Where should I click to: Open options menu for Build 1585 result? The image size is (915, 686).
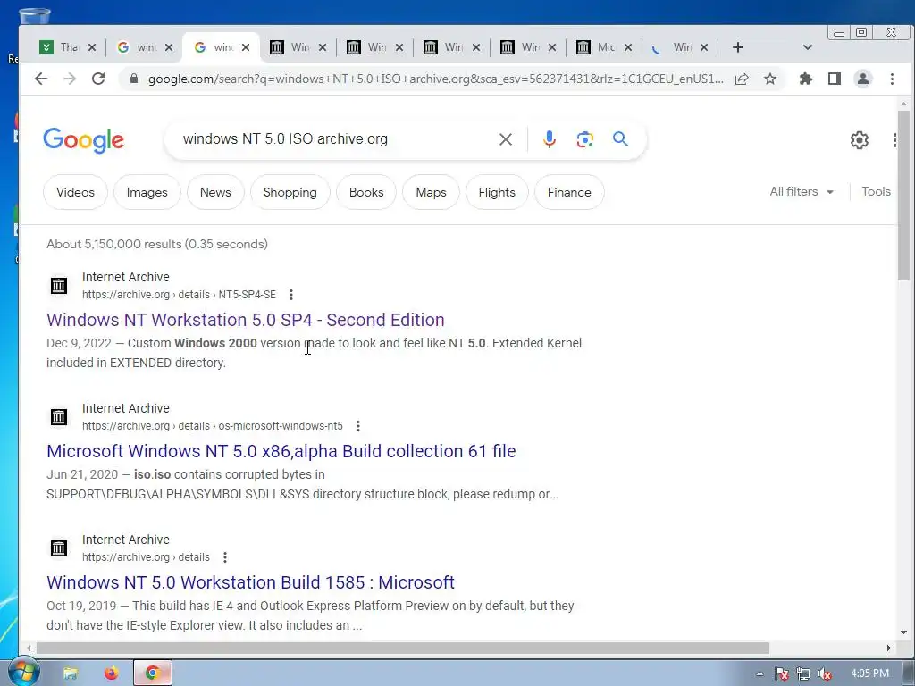(x=225, y=557)
